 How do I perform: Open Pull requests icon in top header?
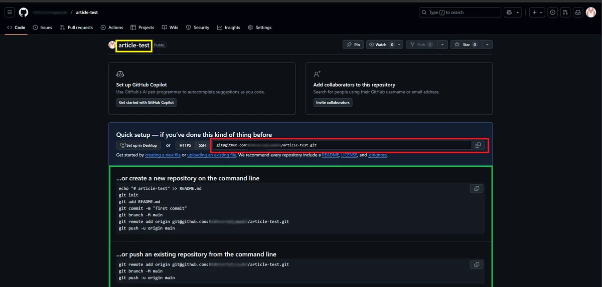(x=565, y=13)
